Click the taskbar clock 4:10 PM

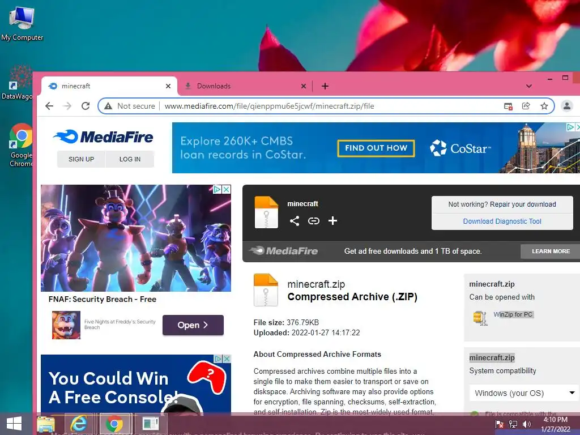[556, 424]
